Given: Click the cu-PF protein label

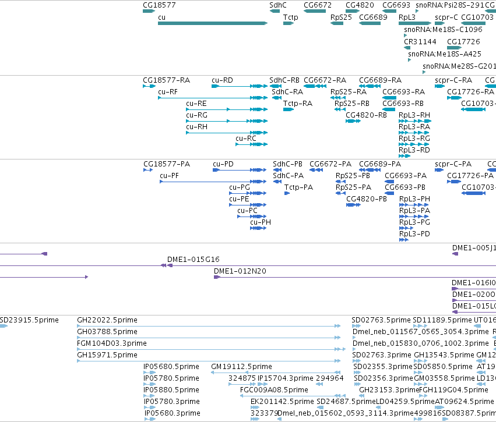Looking at the screenshot, I should 169,176.
